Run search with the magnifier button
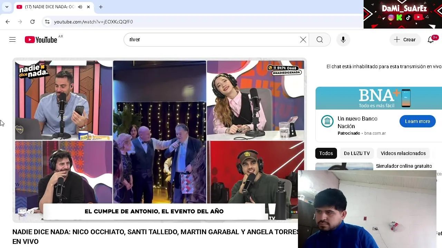 (320, 40)
